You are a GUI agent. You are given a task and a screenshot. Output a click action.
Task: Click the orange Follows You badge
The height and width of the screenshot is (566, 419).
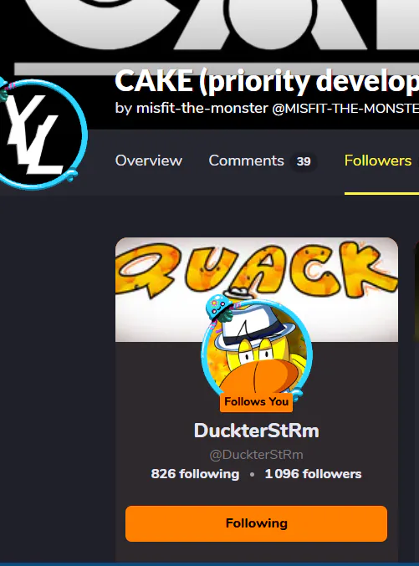coord(256,402)
